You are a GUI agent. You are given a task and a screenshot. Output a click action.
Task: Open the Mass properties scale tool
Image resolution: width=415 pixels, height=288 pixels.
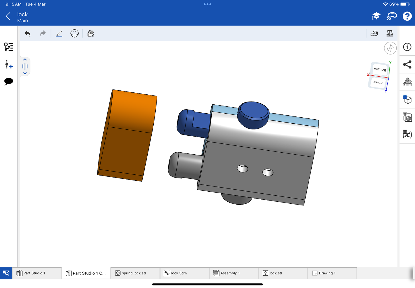pos(389,34)
